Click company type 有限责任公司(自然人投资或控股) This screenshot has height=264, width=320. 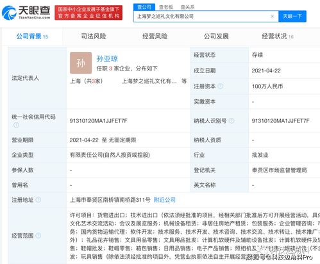[x=110, y=155]
